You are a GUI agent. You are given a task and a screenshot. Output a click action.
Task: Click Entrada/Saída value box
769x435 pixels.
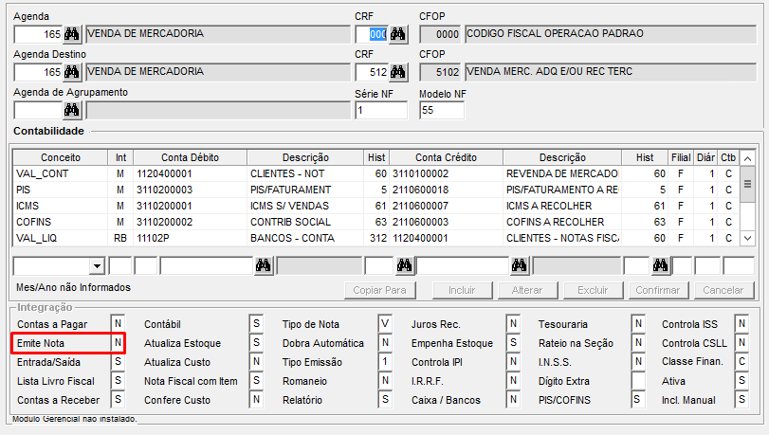click(x=118, y=361)
